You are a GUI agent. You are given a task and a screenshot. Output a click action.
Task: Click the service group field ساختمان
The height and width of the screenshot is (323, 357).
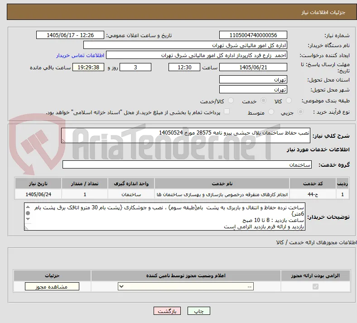187,164
